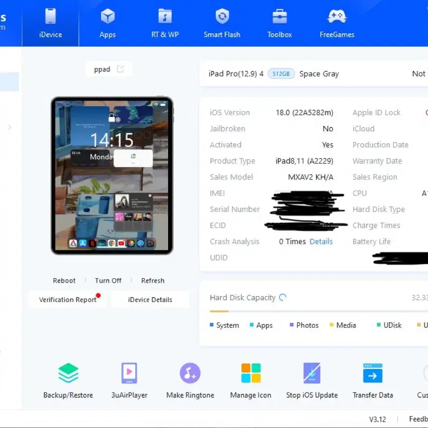The image size is (428, 428).
Task: Open the Verification Report
Action: (67, 300)
